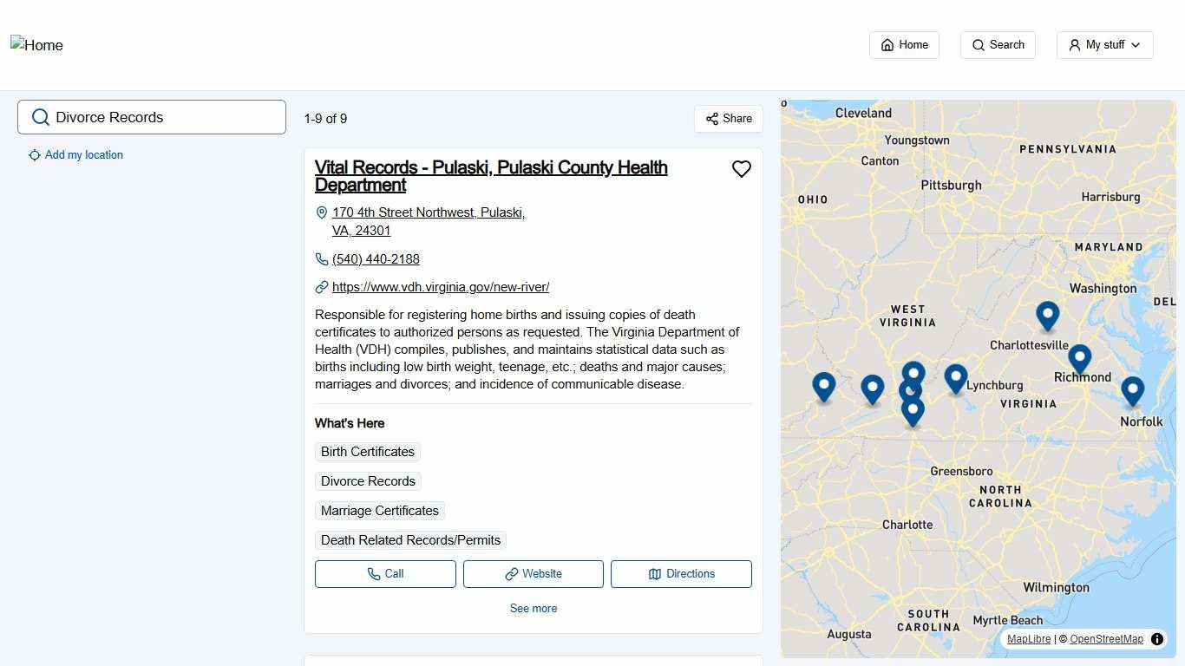The width and height of the screenshot is (1185, 666).
Task: Click Add my location
Action: tap(83, 155)
